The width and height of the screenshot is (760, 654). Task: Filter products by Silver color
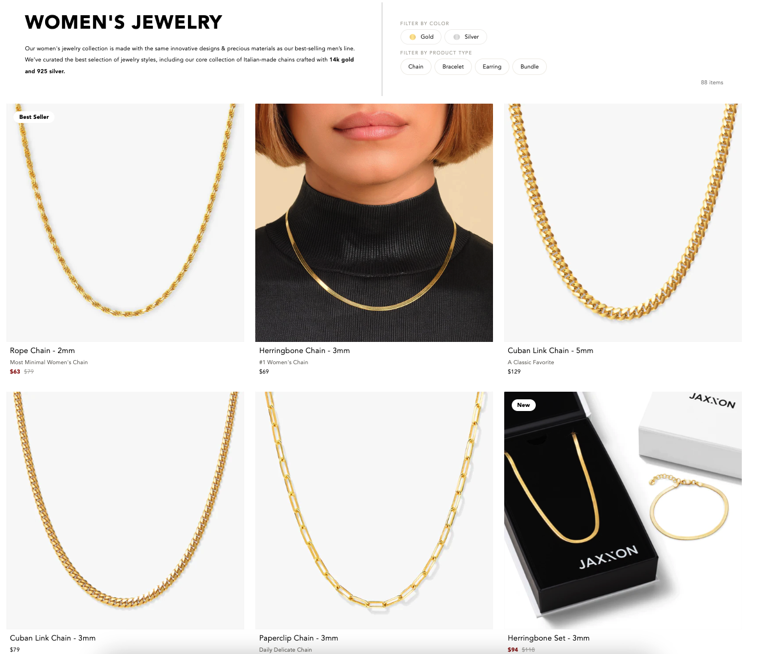click(465, 37)
